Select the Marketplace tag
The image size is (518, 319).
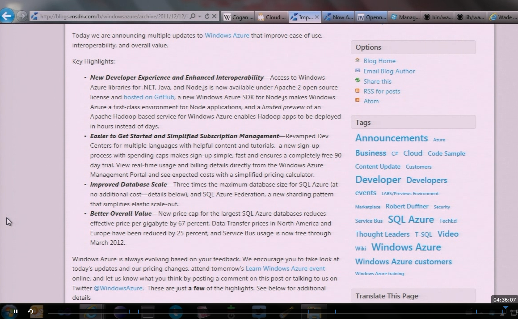(x=368, y=207)
